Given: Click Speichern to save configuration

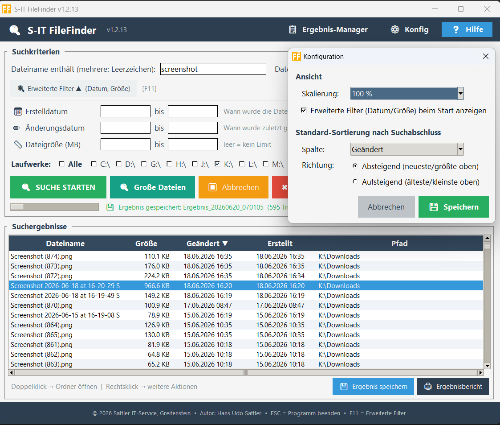Looking at the screenshot, I should point(453,207).
